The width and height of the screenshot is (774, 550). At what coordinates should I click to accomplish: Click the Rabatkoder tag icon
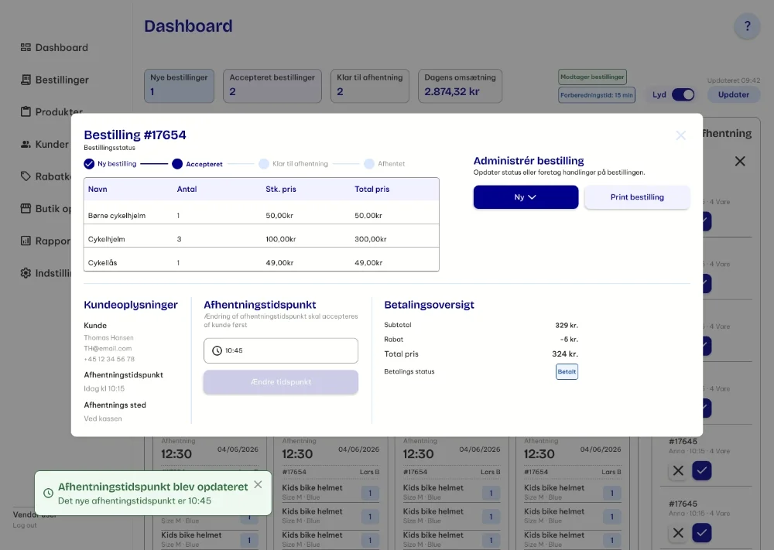coord(26,176)
